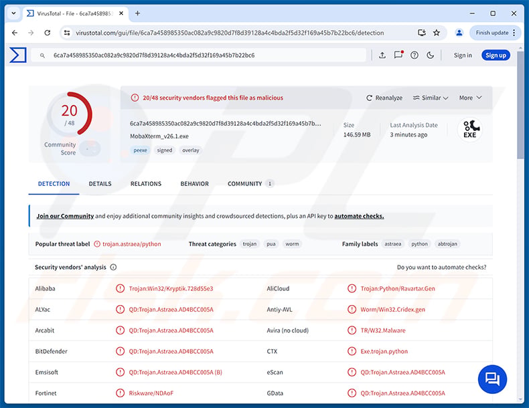
Task: Click the alert icon beside Exe.trojan.python
Action: click(352, 351)
